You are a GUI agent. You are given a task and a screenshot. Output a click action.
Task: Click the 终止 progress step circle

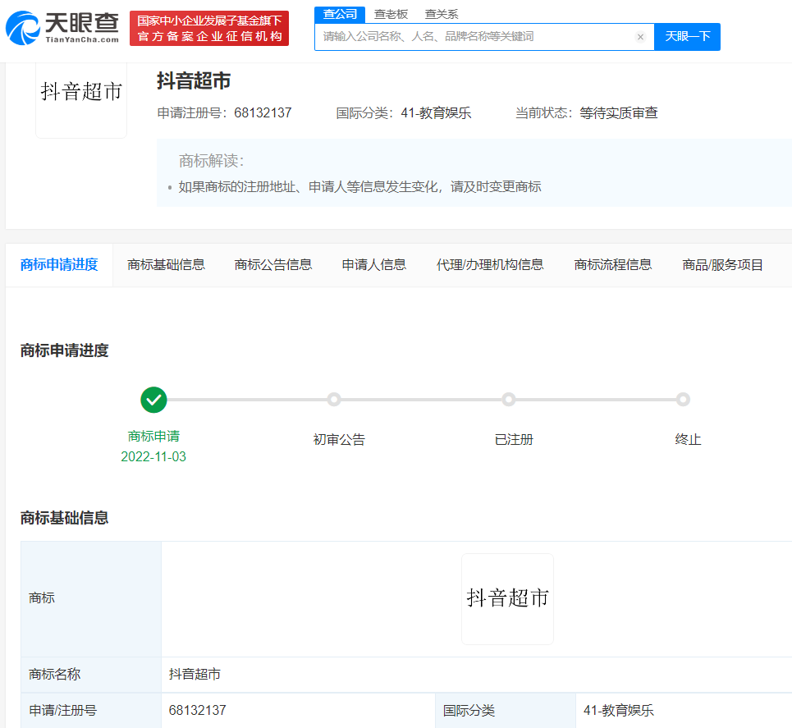click(683, 400)
